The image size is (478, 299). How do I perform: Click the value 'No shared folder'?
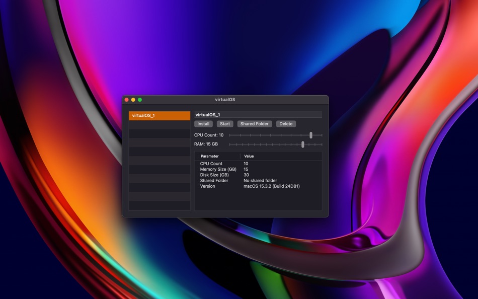(x=260, y=181)
